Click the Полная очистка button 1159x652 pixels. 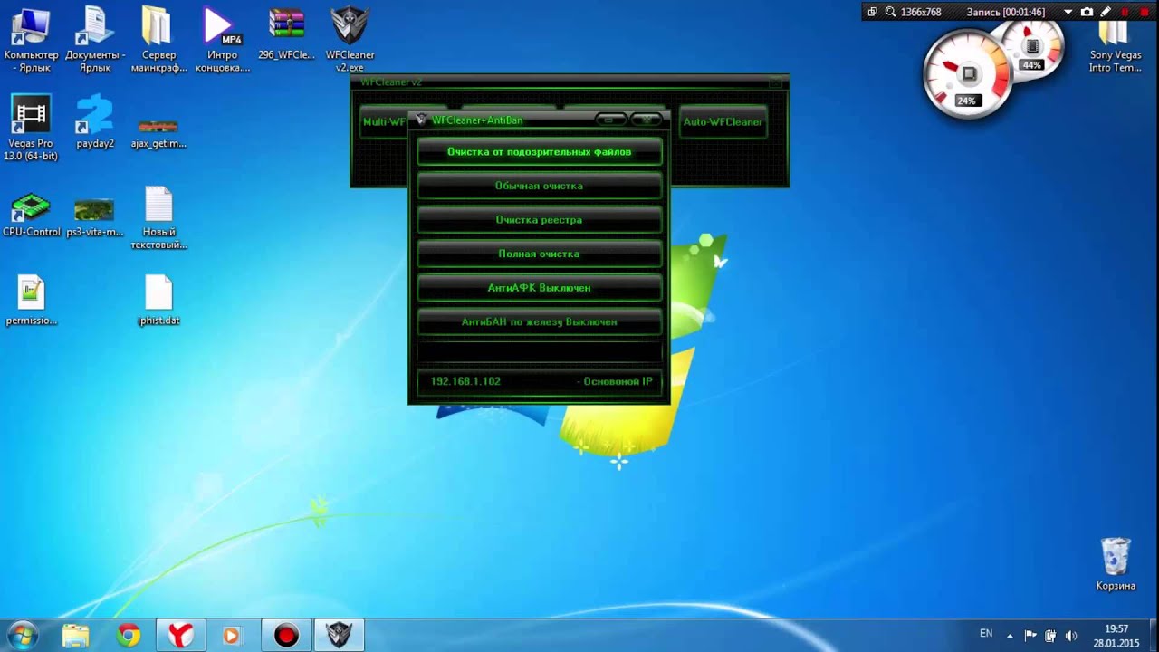coord(539,254)
